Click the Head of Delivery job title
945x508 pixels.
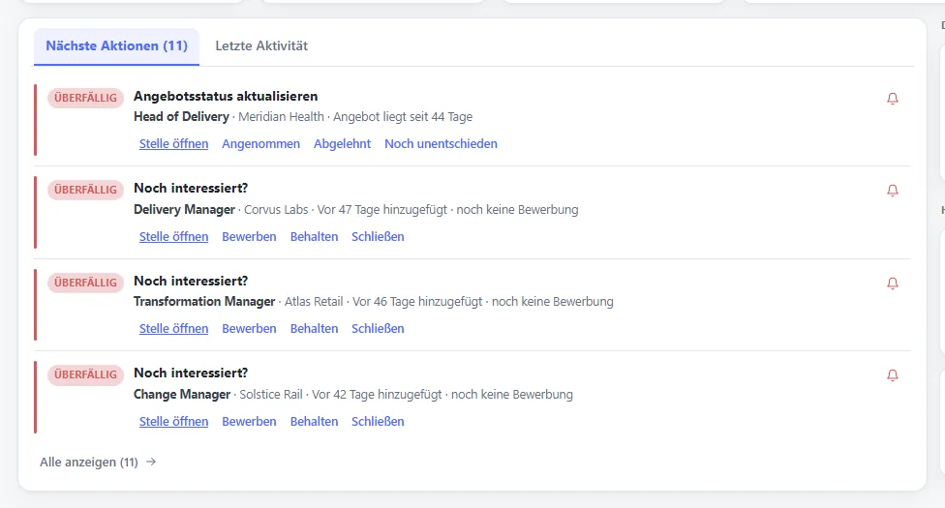pyautogui.click(x=181, y=117)
